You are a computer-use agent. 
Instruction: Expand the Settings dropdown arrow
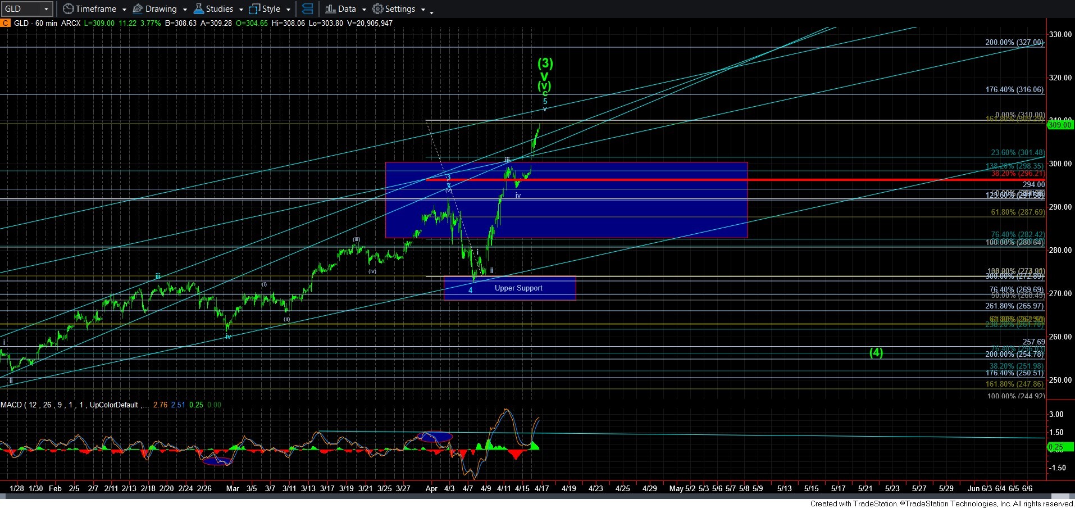[423, 10]
